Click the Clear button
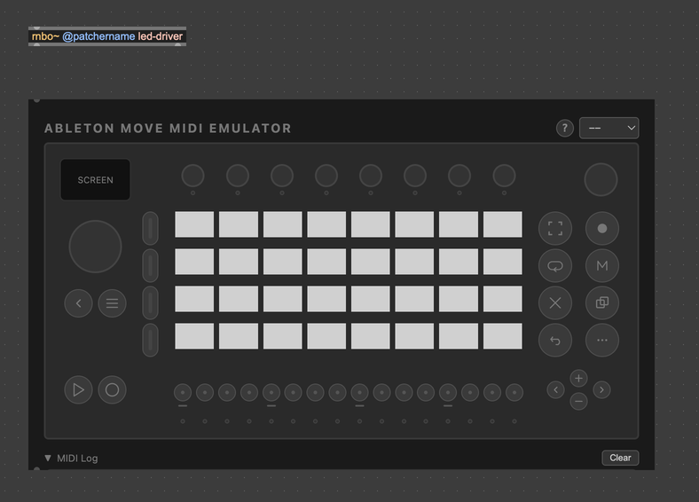Screen dimensions: 699x502 pos(620,458)
